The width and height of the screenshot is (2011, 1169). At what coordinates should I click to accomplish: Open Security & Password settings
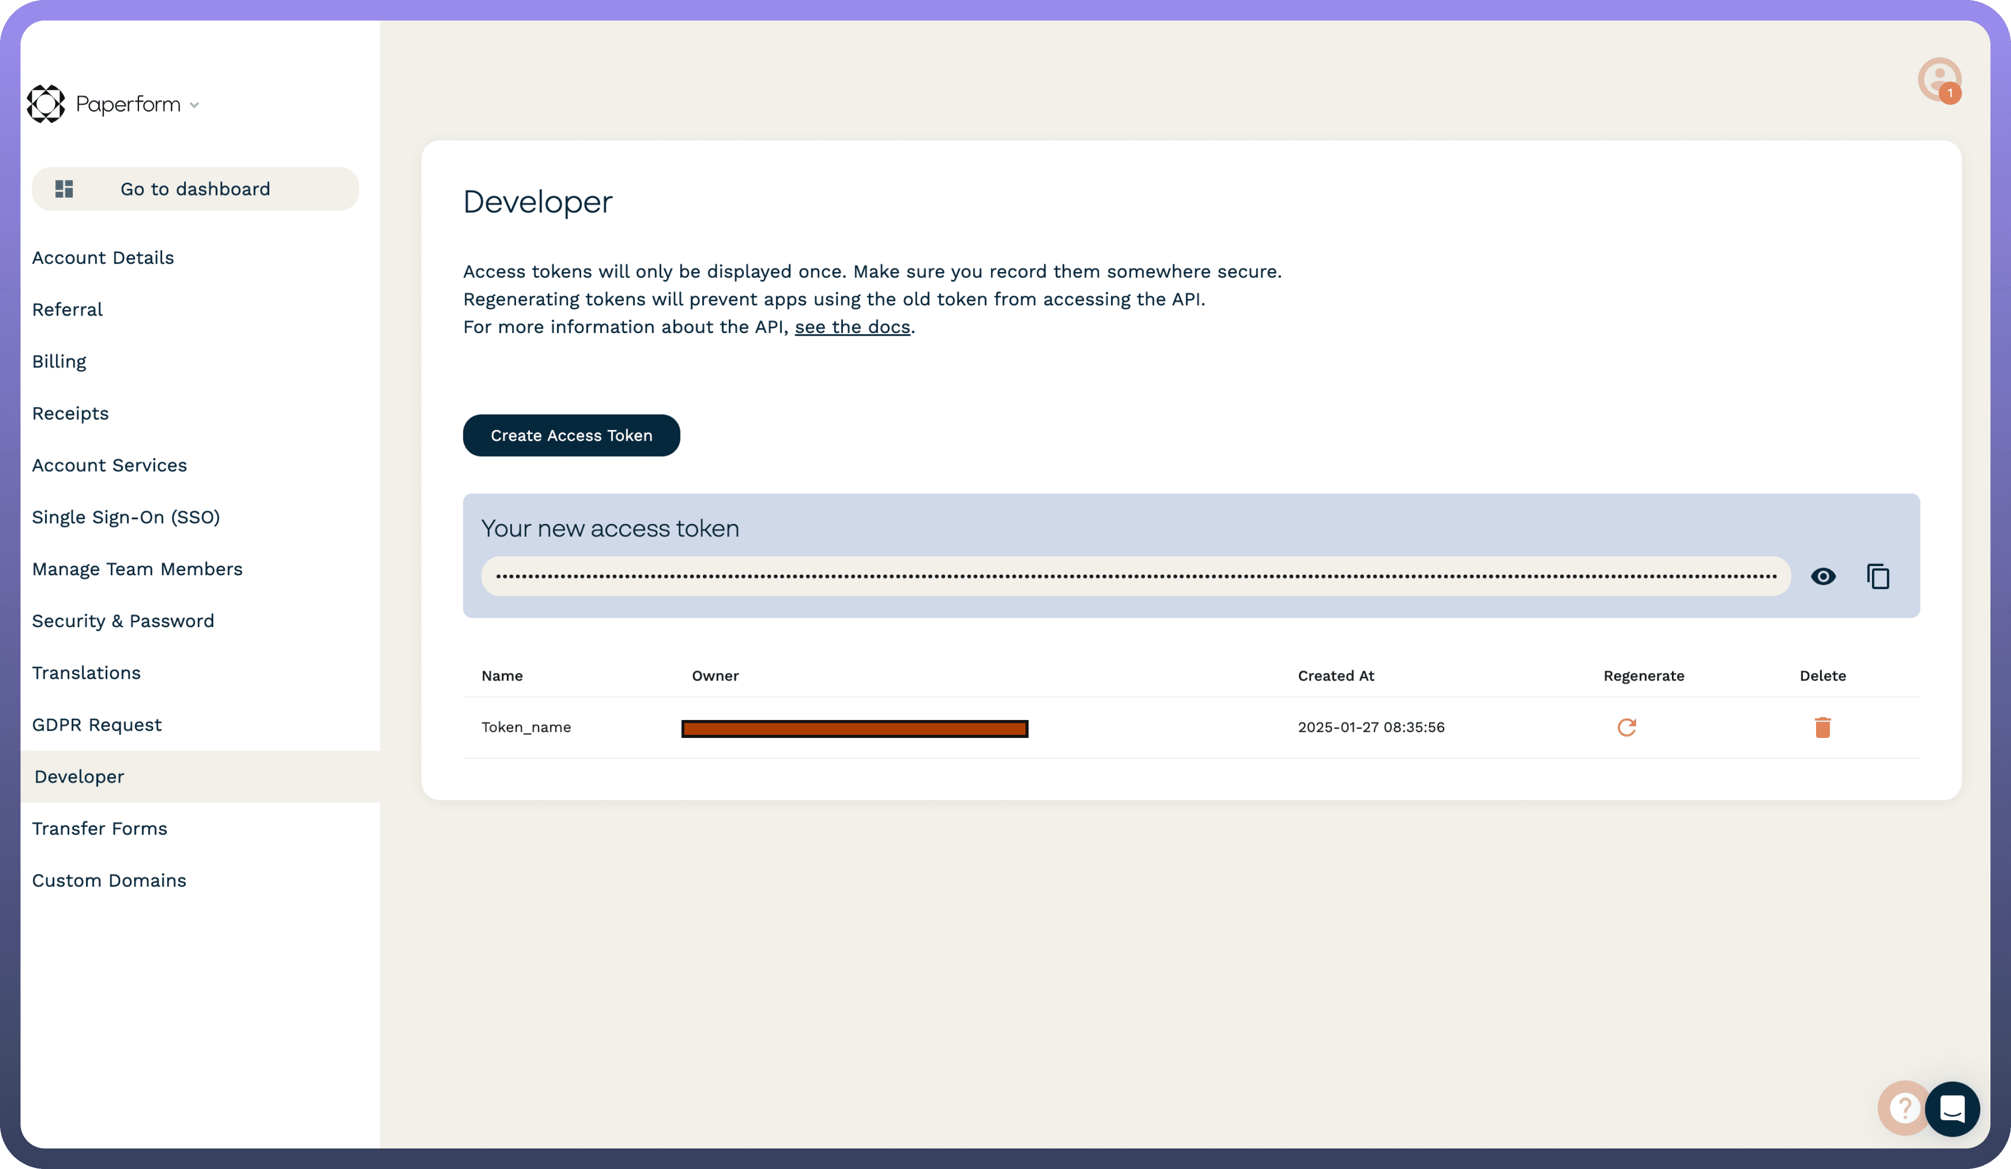click(123, 621)
